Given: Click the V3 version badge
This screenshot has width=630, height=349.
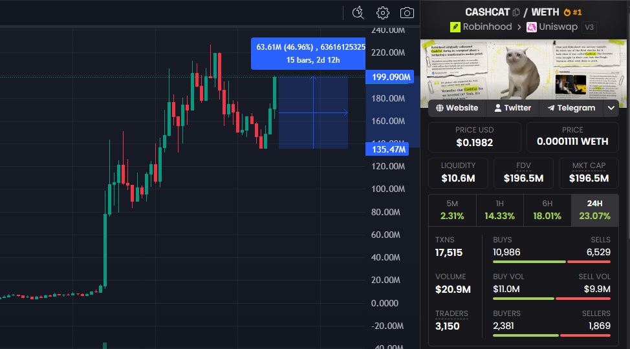Looking at the screenshot, I should tap(589, 27).
